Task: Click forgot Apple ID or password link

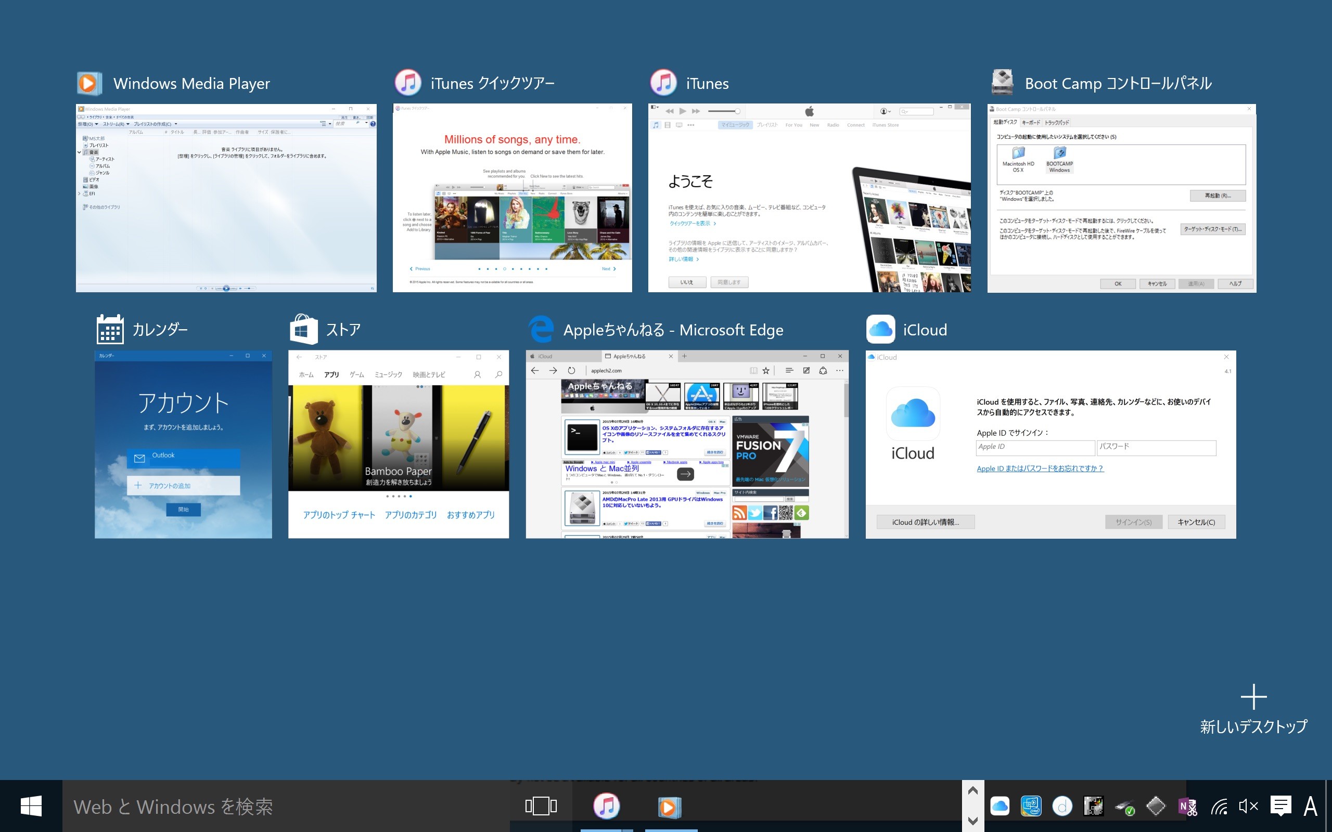Action: (1040, 469)
